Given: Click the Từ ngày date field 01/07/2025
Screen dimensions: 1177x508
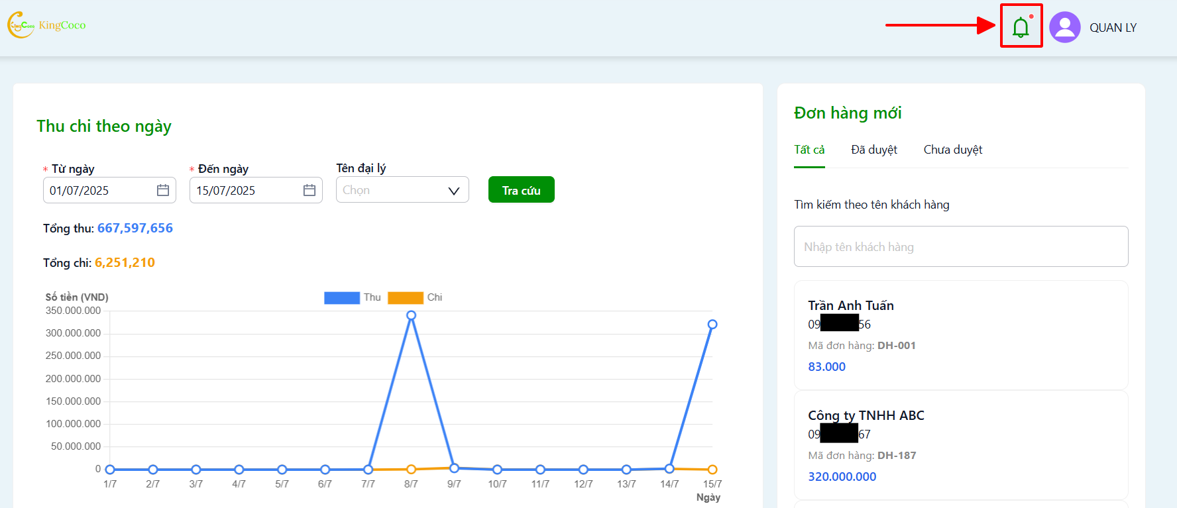Looking at the screenshot, I should pyautogui.click(x=109, y=190).
